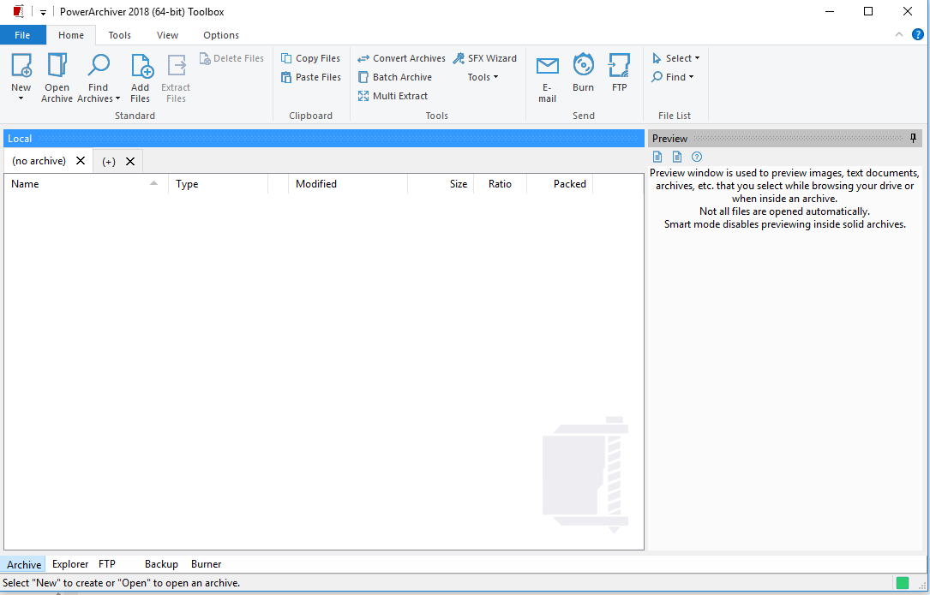930x595 pixels.
Task: Expand the Find dropdown in File List
Action: pyautogui.click(x=673, y=77)
